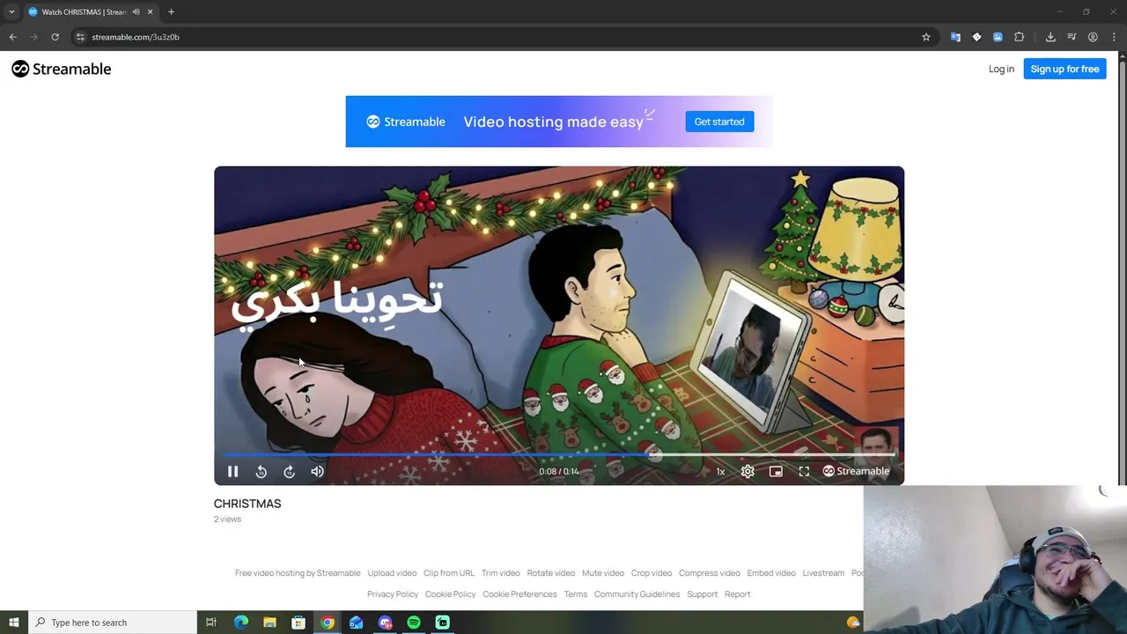The width and height of the screenshot is (1127, 634).
Task: Open Chrome three-dot menu
Action: 1114,37
